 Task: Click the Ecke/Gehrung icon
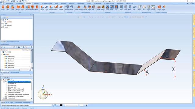(x=79, y=7)
